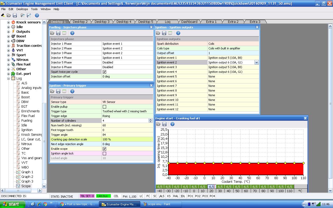Collapse the Log tree node
The height and width of the screenshot is (208, 333).
click(8, 79)
